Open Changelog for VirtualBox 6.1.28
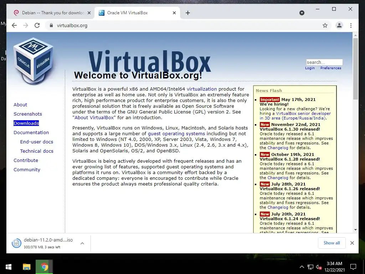 click(x=278, y=178)
